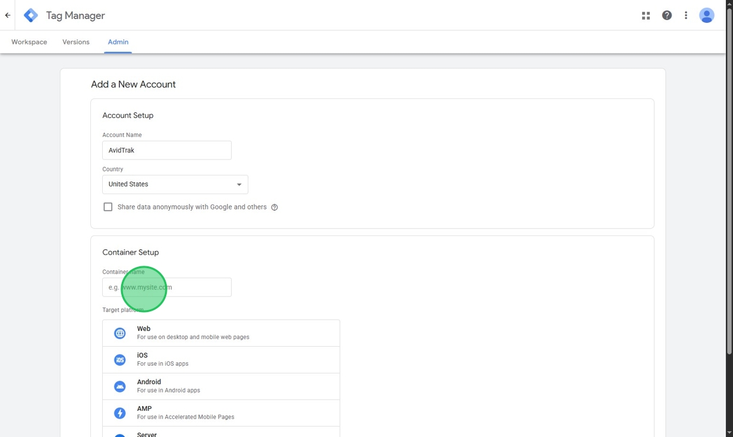The image size is (733, 437).
Task: Click the page vertical scrollbar thumb
Action: 729,180
